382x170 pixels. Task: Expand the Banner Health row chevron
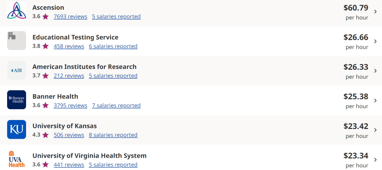tap(375, 100)
